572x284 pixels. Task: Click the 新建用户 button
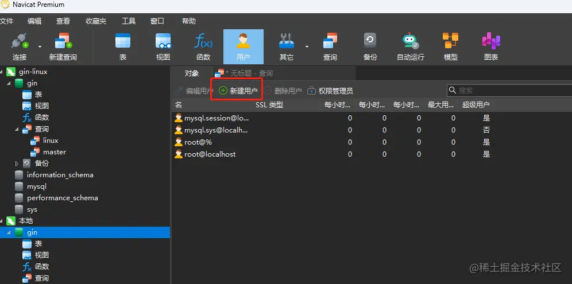pos(238,91)
